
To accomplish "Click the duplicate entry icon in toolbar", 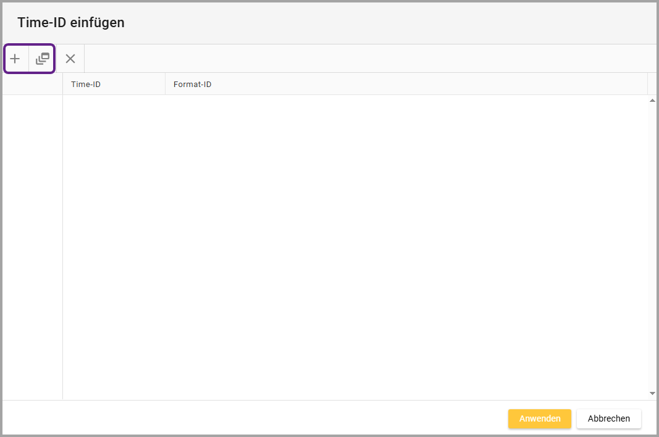I will pos(42,59).
